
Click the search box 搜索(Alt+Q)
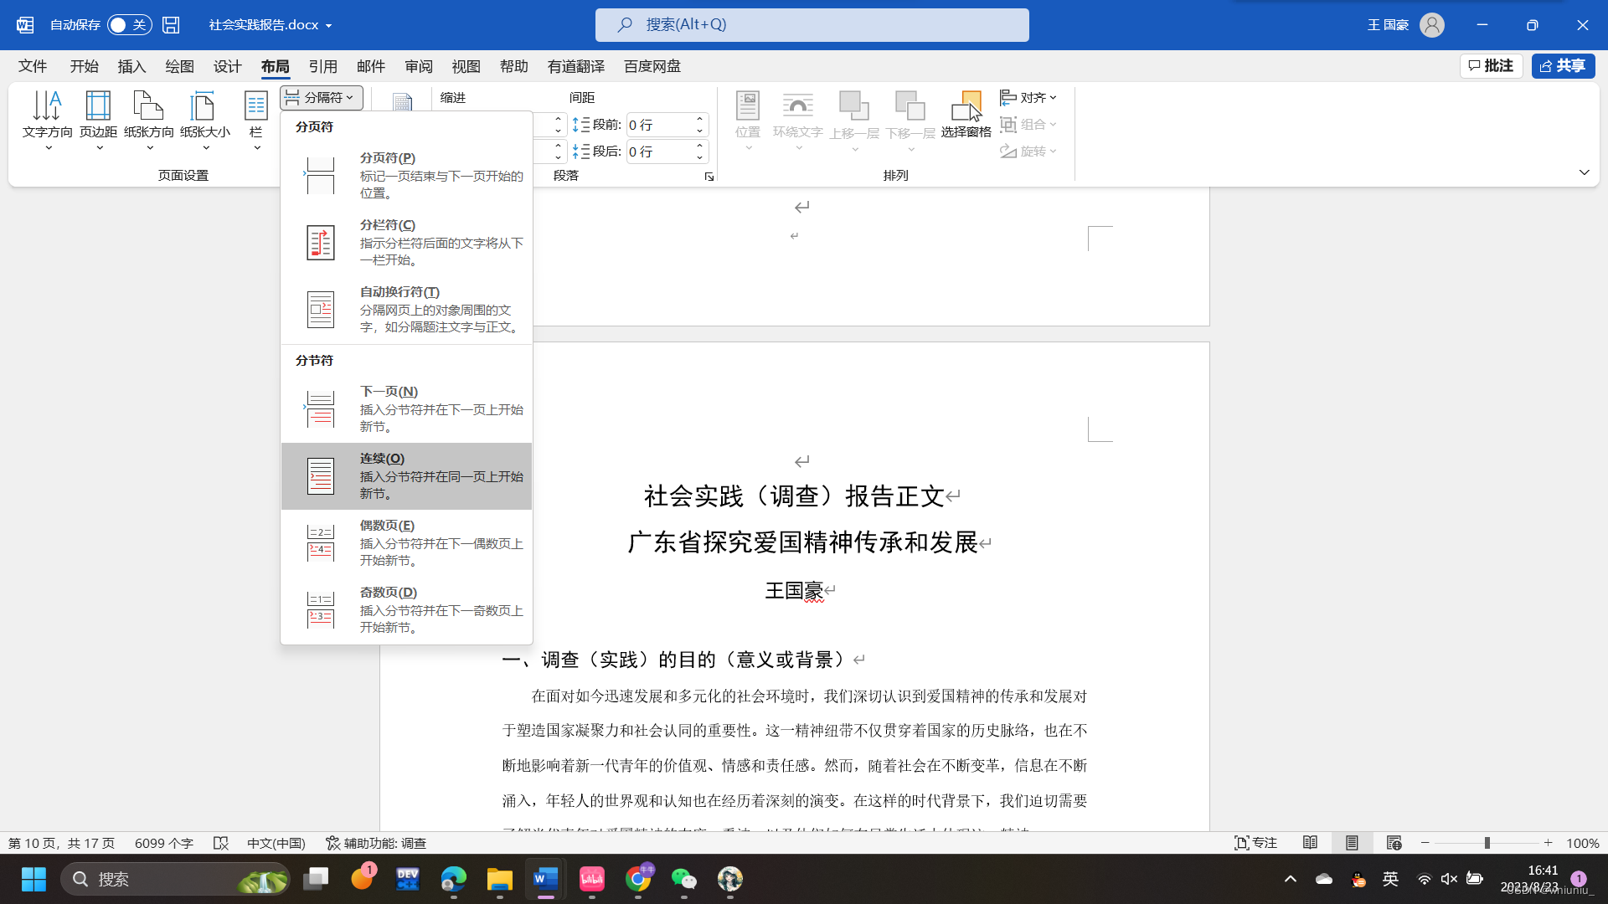[x=812, y=25]
